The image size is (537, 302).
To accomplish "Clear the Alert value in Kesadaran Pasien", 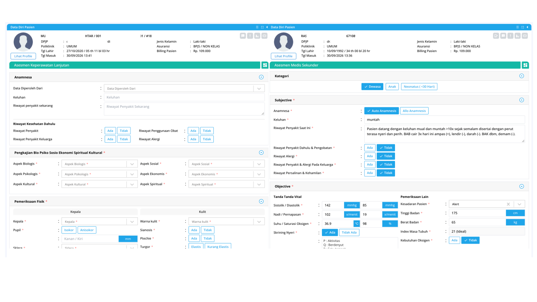I will pos(508,204).
